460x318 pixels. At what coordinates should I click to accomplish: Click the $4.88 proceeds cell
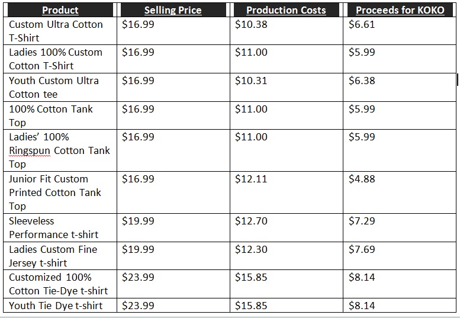(x=362, y=179)
